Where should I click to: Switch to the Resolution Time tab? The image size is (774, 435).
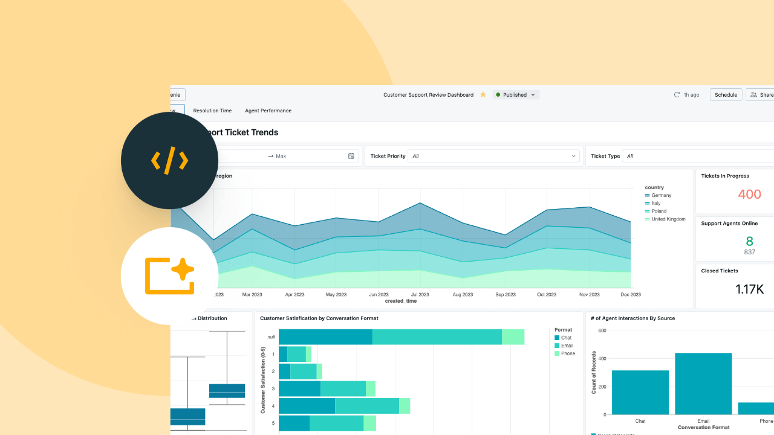[212, 111]
